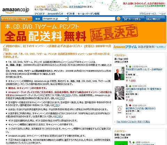This screenshot has height=145, width=167.
Task: Click the free shipping orange banner
Action: [83, 33]
